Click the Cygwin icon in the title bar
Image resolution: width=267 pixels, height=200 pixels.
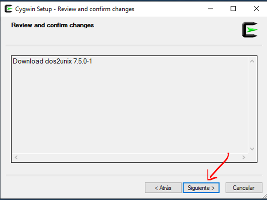[8, 9]
